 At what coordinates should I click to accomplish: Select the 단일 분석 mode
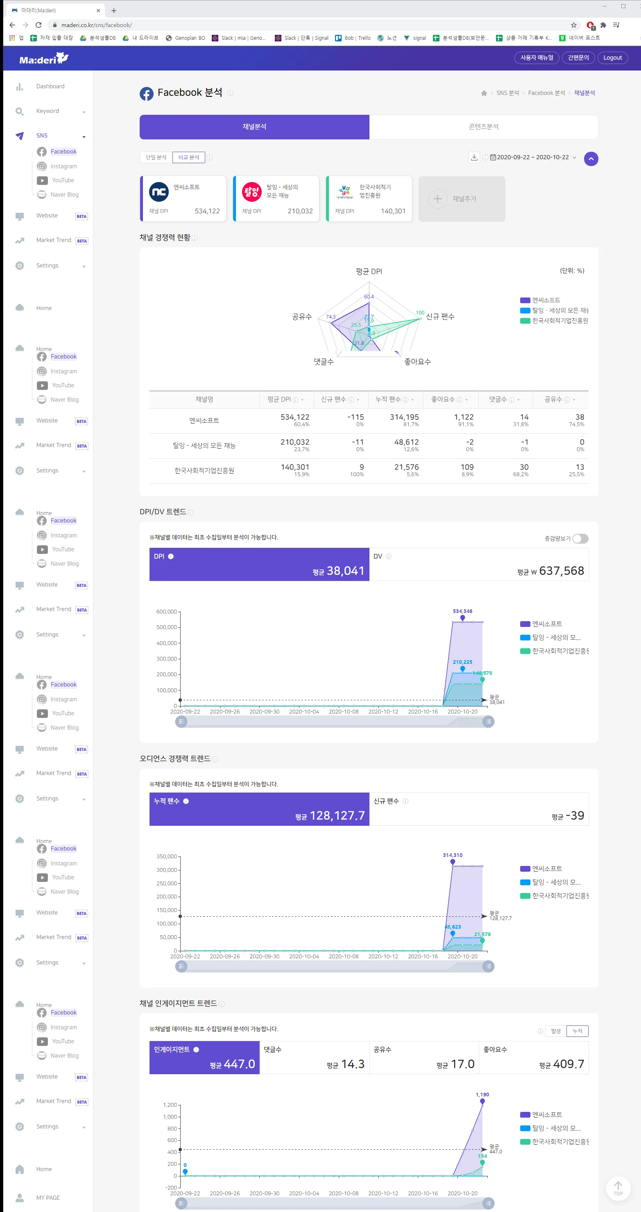(156, 157)
